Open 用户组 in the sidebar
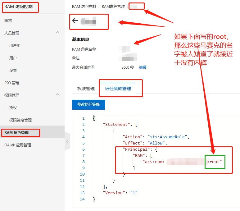Image resolution: width=240 pixels, height=211 pixels. (15, 45)
